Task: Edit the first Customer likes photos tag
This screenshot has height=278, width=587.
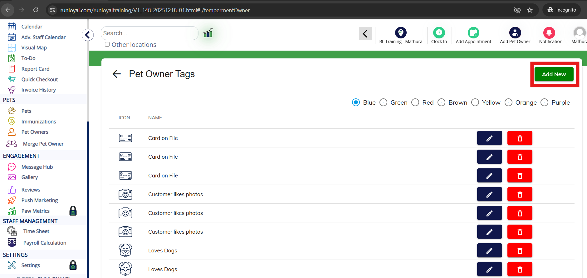Action: pyautogui.click(x=489, y=194)
